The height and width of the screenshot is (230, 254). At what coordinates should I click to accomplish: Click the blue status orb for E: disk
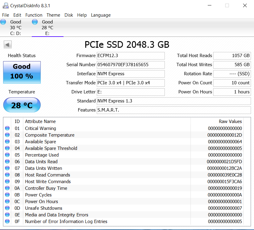[x=35, y=22]
